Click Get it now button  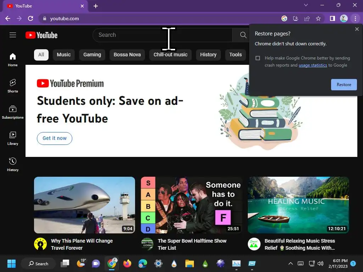pos(55,138)
